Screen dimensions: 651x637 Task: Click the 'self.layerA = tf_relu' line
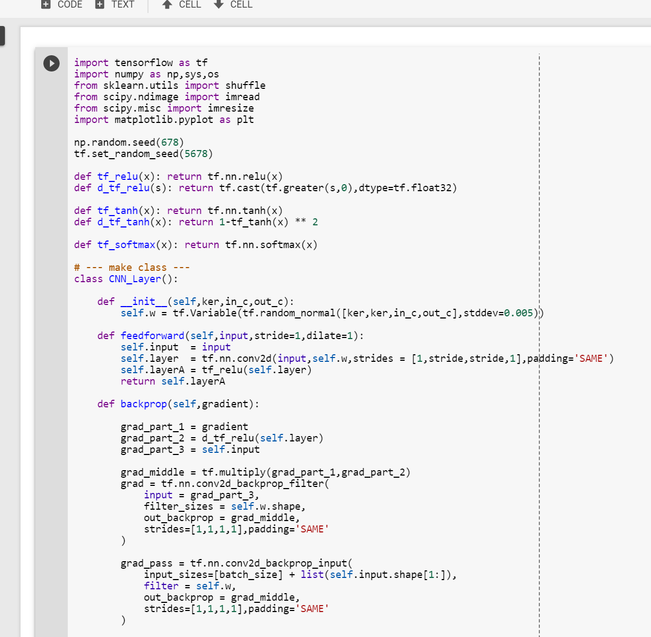(x=216, y=370)
